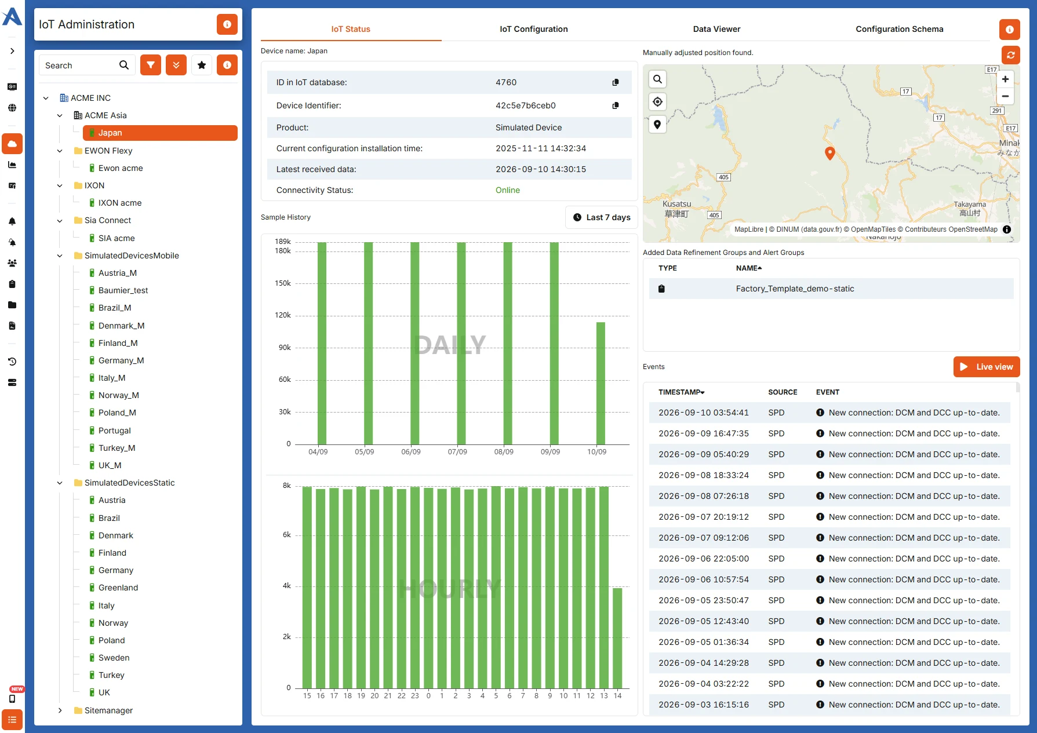Open the Last 7 days range selector
This screenshot has height=733, width=1037.
(x=601, y=217)
